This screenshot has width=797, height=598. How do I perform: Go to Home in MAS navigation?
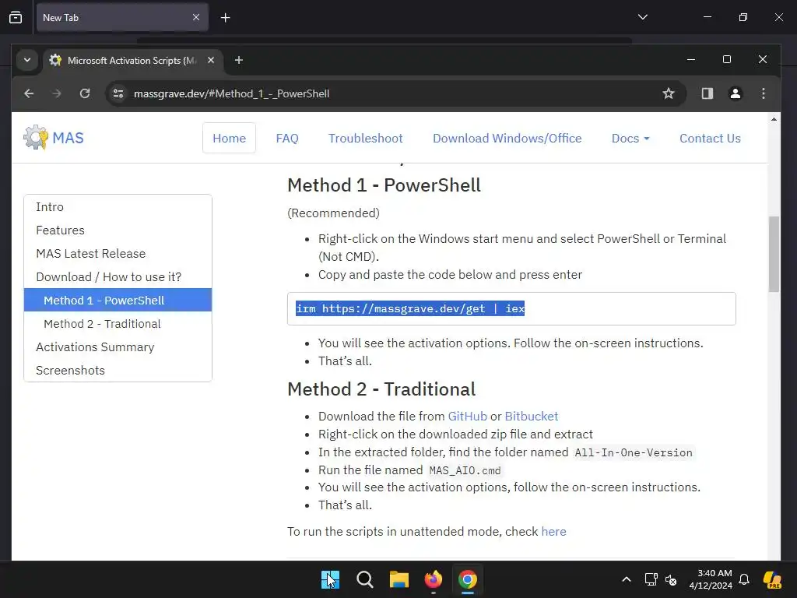point(230,139)
